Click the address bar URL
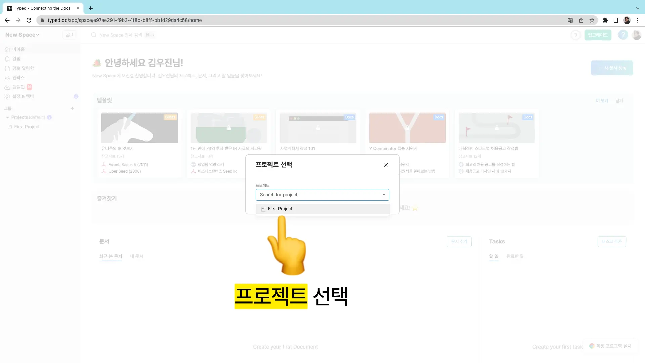 (x=125, y=20)
